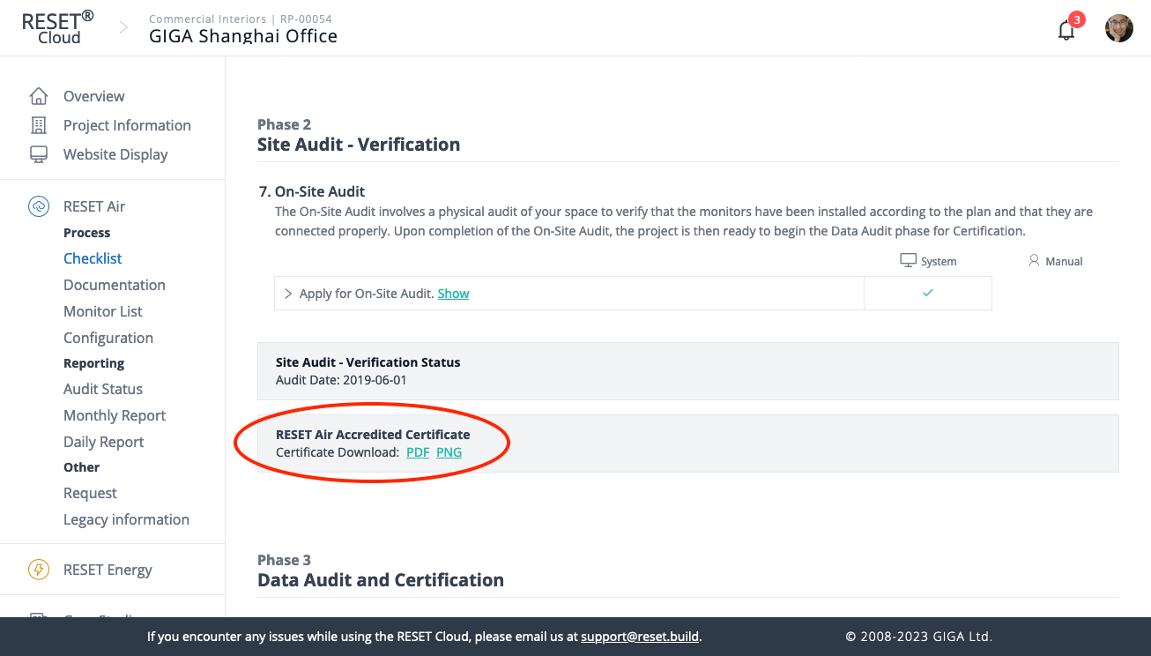Image resolution: width=1151 pixels, height=656 pixels.
Task: Click the © 2008-2023 GIGA Ltd. text
Action: click(919, 636)
